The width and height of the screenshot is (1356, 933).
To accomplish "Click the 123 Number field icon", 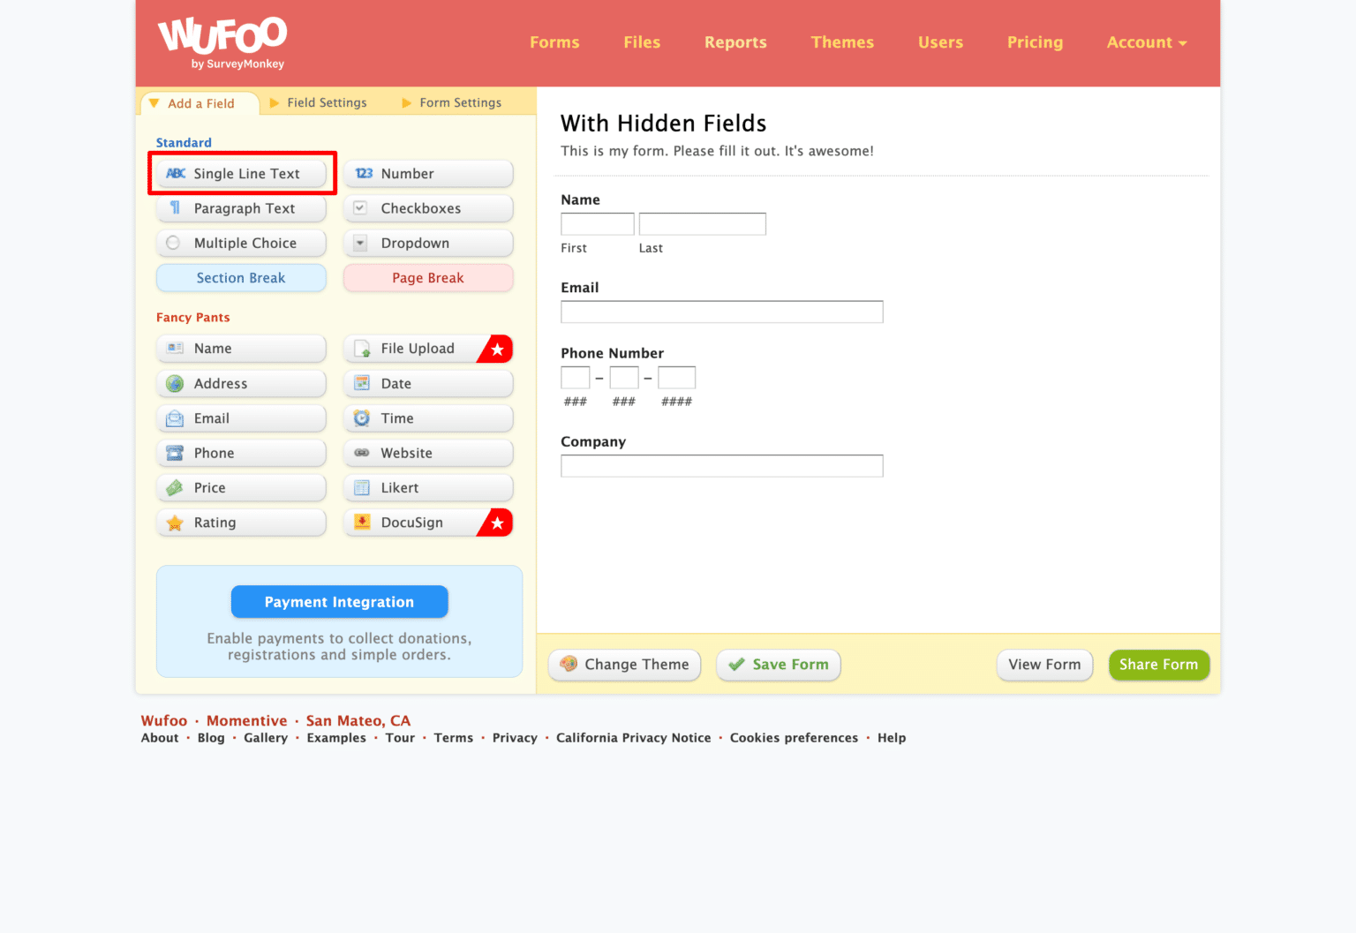I will coord(364,173).
